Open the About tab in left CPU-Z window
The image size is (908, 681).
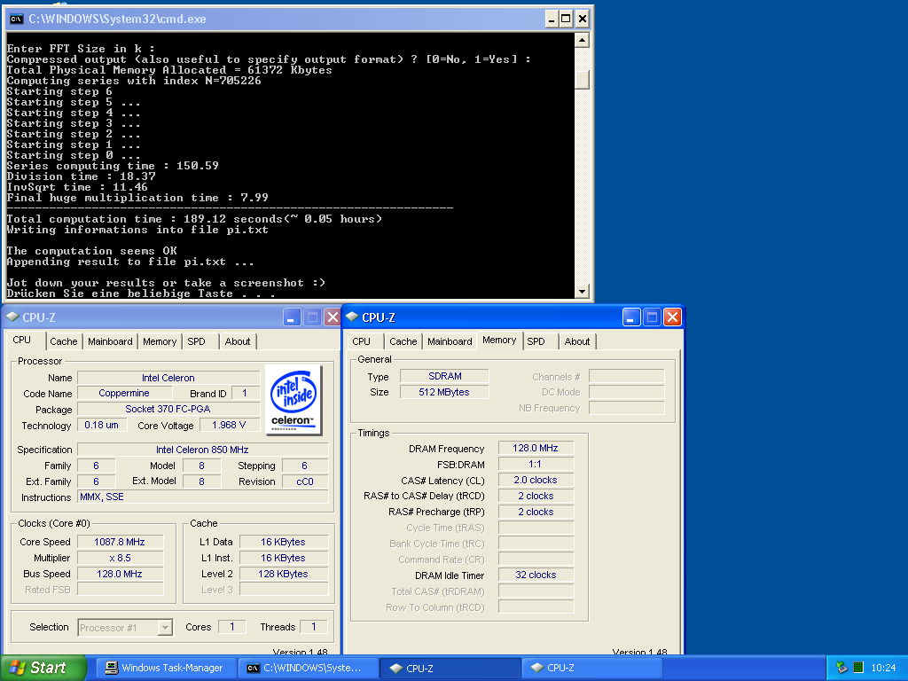coord(238,341)
